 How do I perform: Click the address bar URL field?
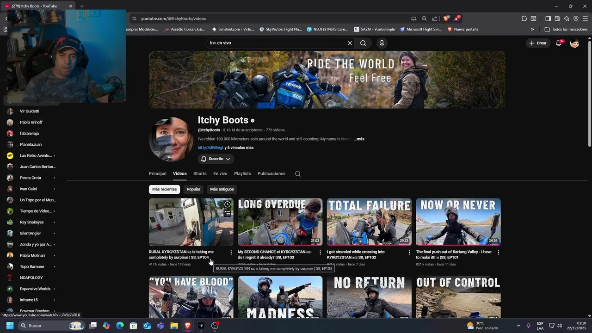coord(273,18)
